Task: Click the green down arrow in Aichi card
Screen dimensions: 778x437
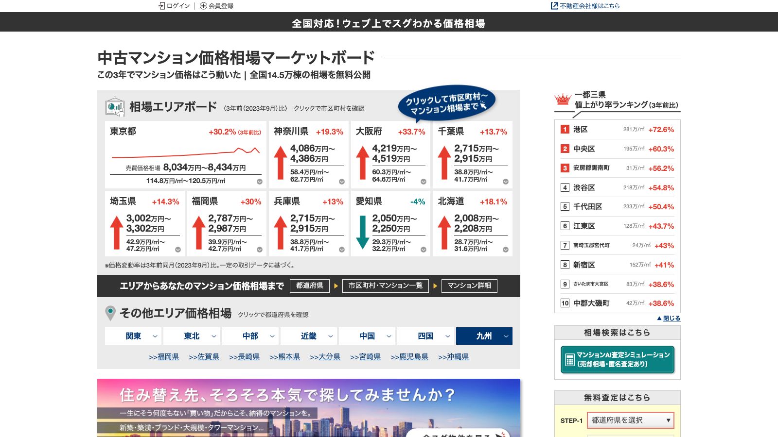Action: click(362, 233)
